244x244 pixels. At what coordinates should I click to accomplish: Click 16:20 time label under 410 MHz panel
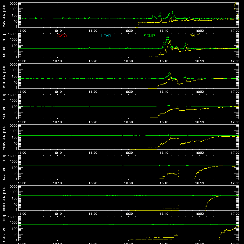[x=93, y=61]
